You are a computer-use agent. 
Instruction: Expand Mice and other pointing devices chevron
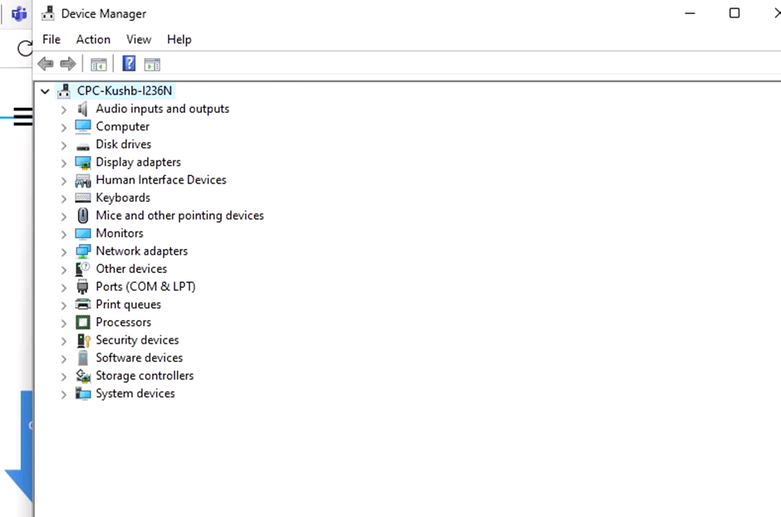point(63,217)
